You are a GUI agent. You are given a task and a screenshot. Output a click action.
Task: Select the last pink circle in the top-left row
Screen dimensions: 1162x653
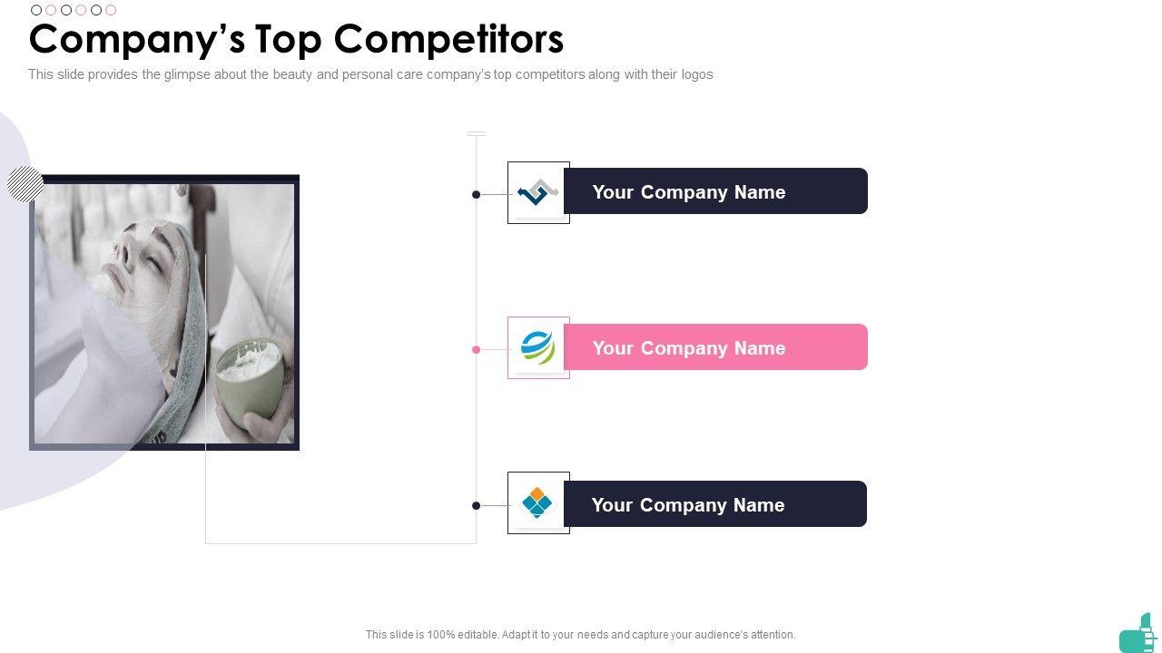(111, 10)
